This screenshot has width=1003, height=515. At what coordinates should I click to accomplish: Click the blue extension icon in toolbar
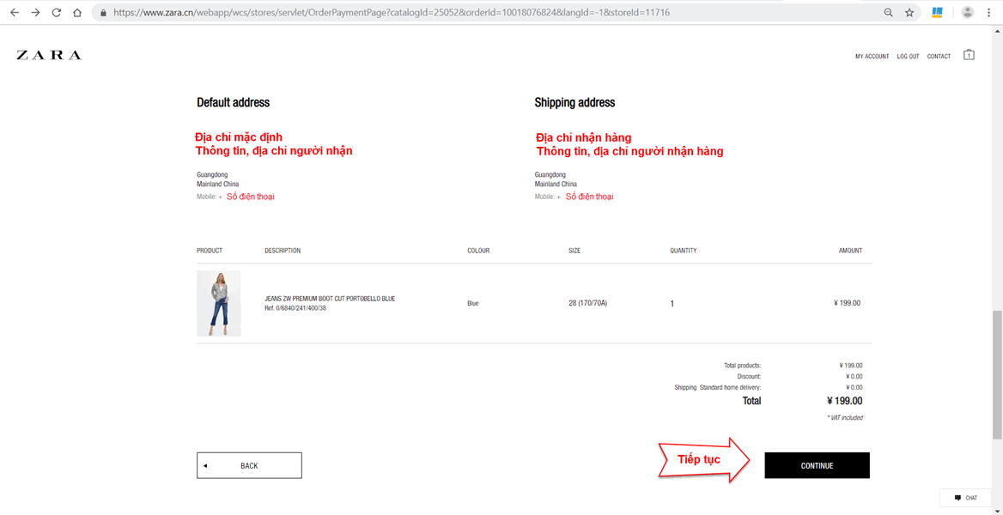(x=937, y=12)
